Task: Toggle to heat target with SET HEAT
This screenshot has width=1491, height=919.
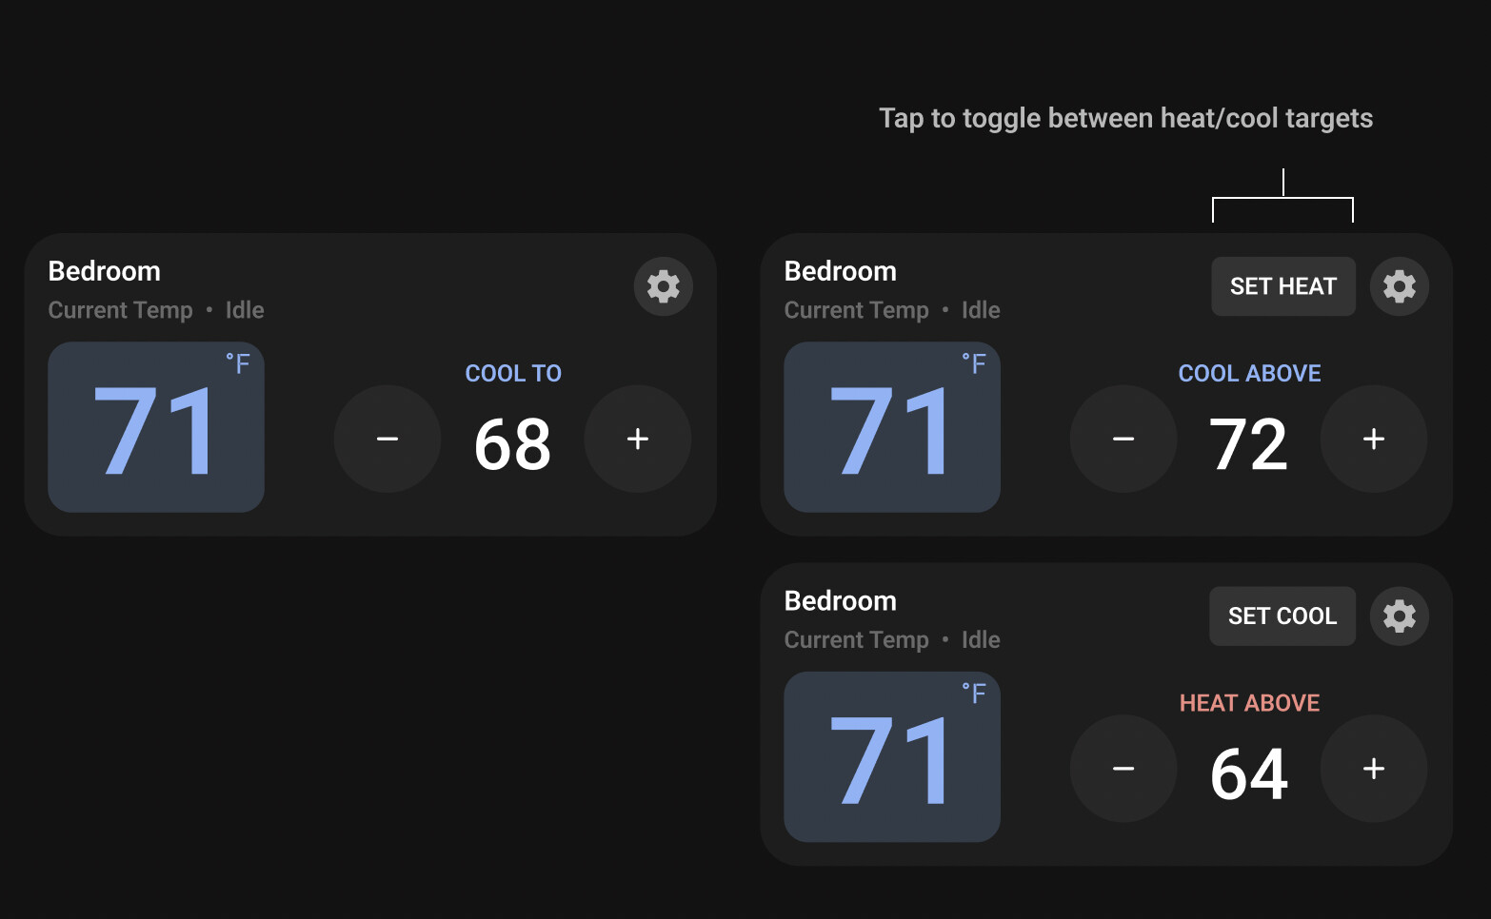Action: [x=1282, y=286]
